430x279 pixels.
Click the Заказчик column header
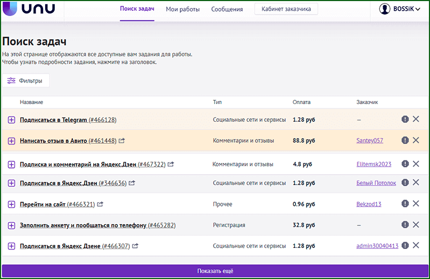pyautogui.click(x=367, y=102)
